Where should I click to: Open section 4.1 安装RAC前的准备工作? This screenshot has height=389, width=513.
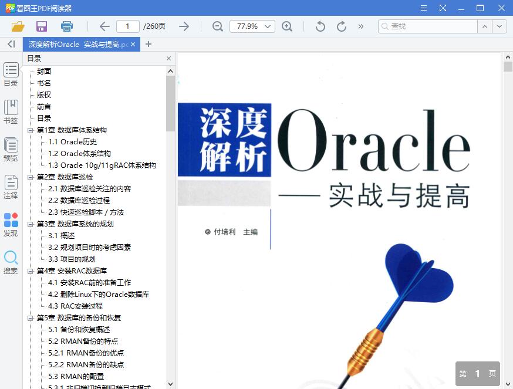[x=90, y=283]
